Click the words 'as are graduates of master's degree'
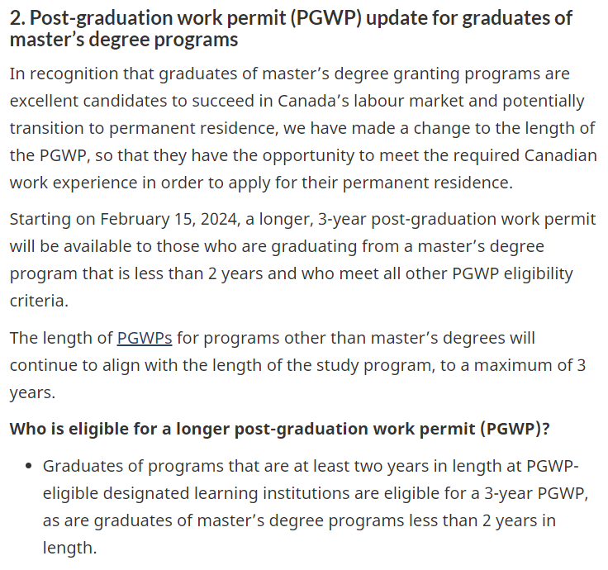The width and height of the screenshot is (608, 570). 183,520
